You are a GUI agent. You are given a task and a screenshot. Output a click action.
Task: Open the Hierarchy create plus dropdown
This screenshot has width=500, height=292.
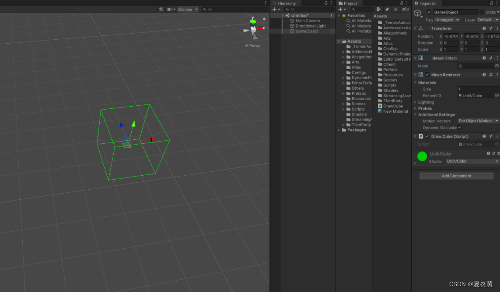tap(276, 10)
